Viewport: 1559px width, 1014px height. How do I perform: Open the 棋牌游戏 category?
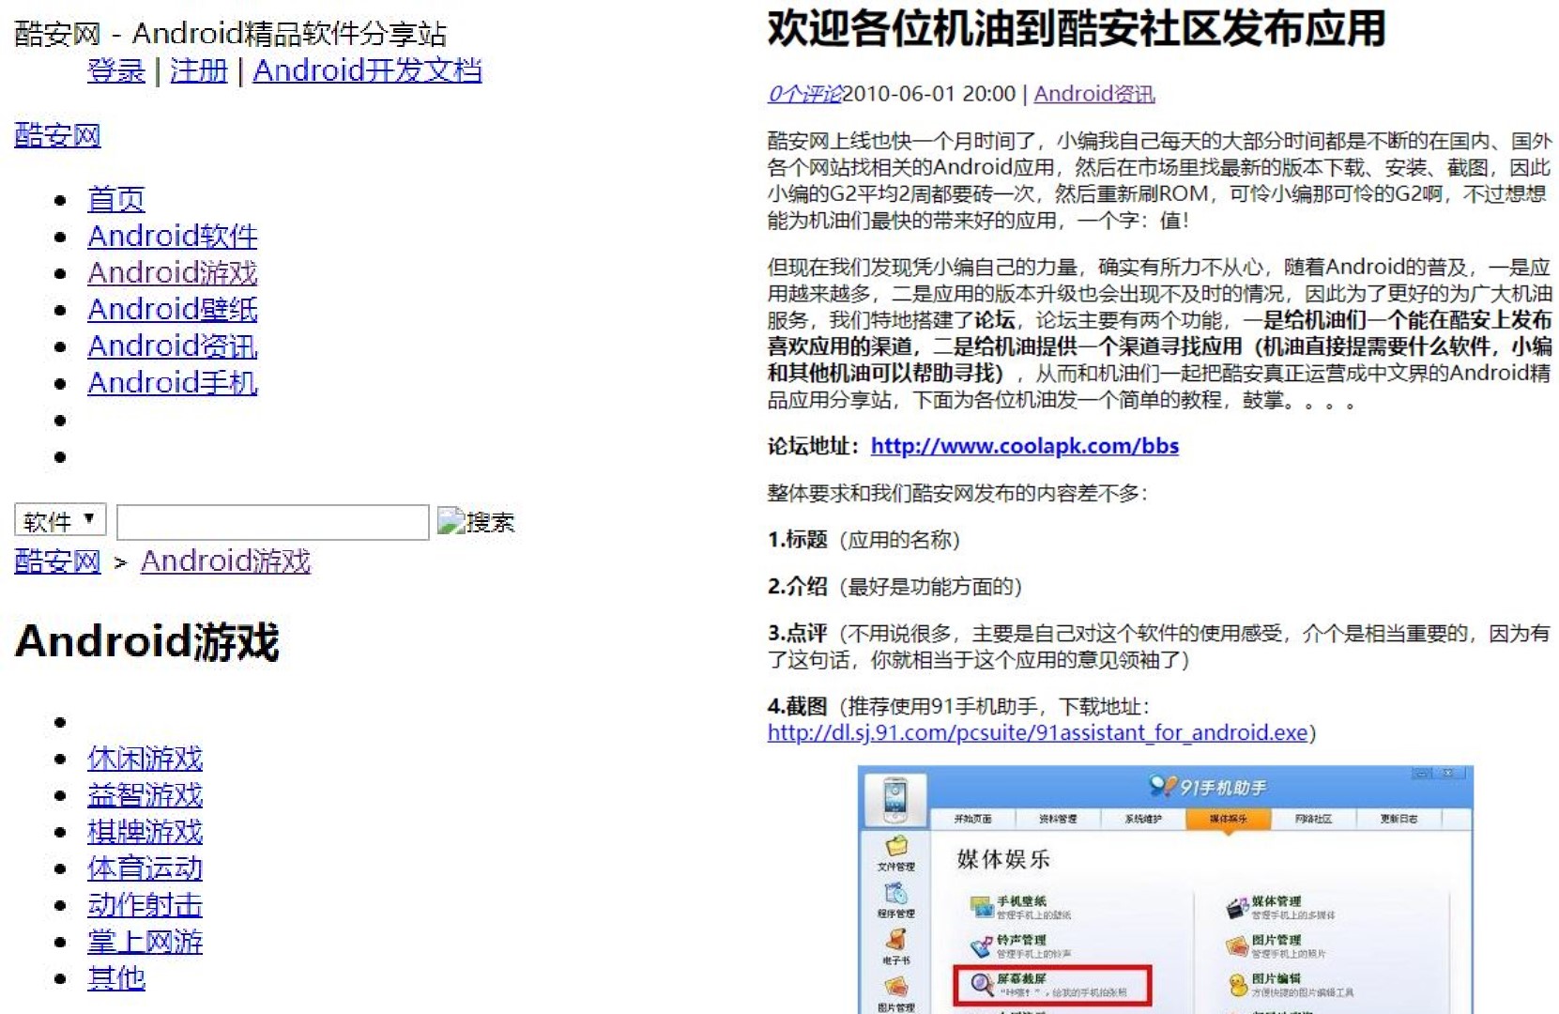[145, 832]
